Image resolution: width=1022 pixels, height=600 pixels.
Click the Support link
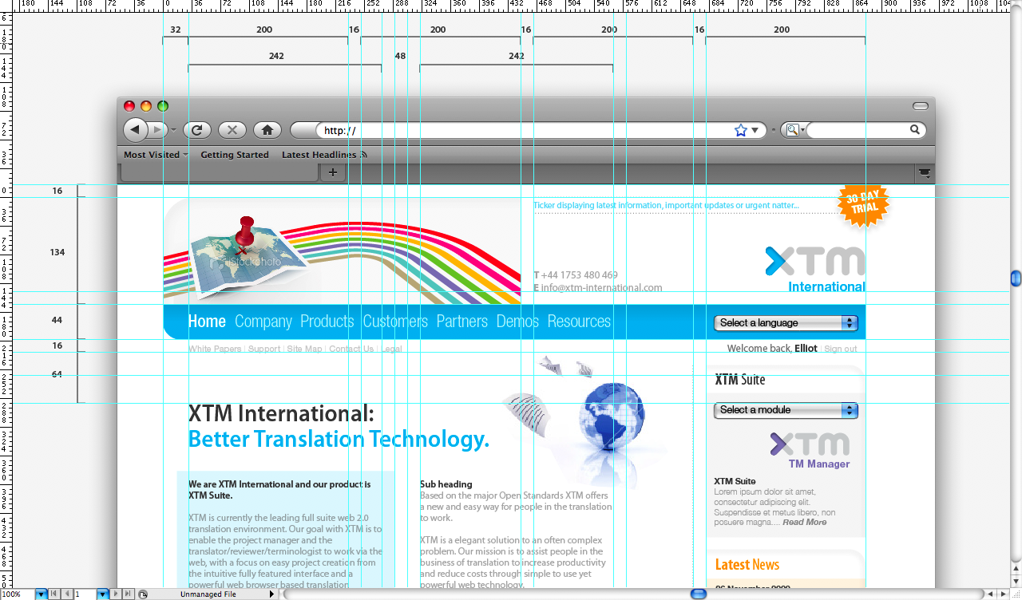tap(264, 349)
